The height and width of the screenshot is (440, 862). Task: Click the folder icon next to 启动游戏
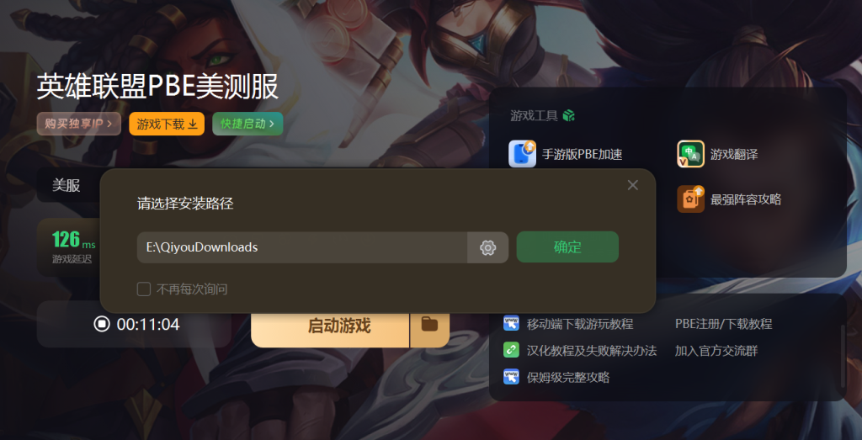429,325
